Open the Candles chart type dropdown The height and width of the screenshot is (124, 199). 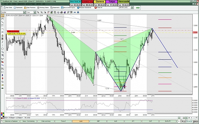pyautogui.click(x=24, y=12)
